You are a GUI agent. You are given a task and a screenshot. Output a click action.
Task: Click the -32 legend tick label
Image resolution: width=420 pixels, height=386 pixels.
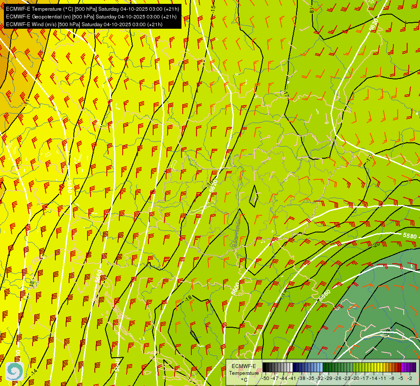[x=320, y=378]
